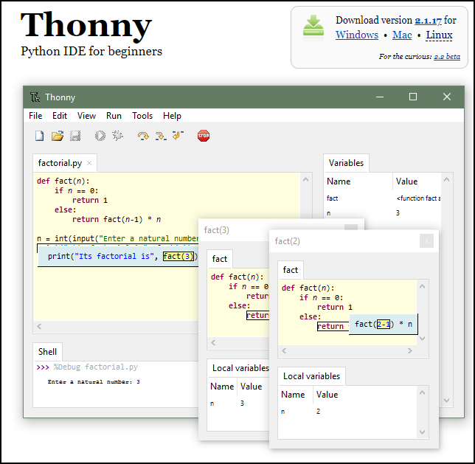This screenshot has width=475, height=464.
Task: Click the Thonny page heading
Action: tap(86, 25)
